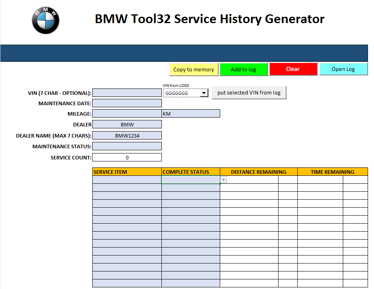Click the Service Count field showing 0
This screenshot has height=289, width=374.
click(127, 157)
